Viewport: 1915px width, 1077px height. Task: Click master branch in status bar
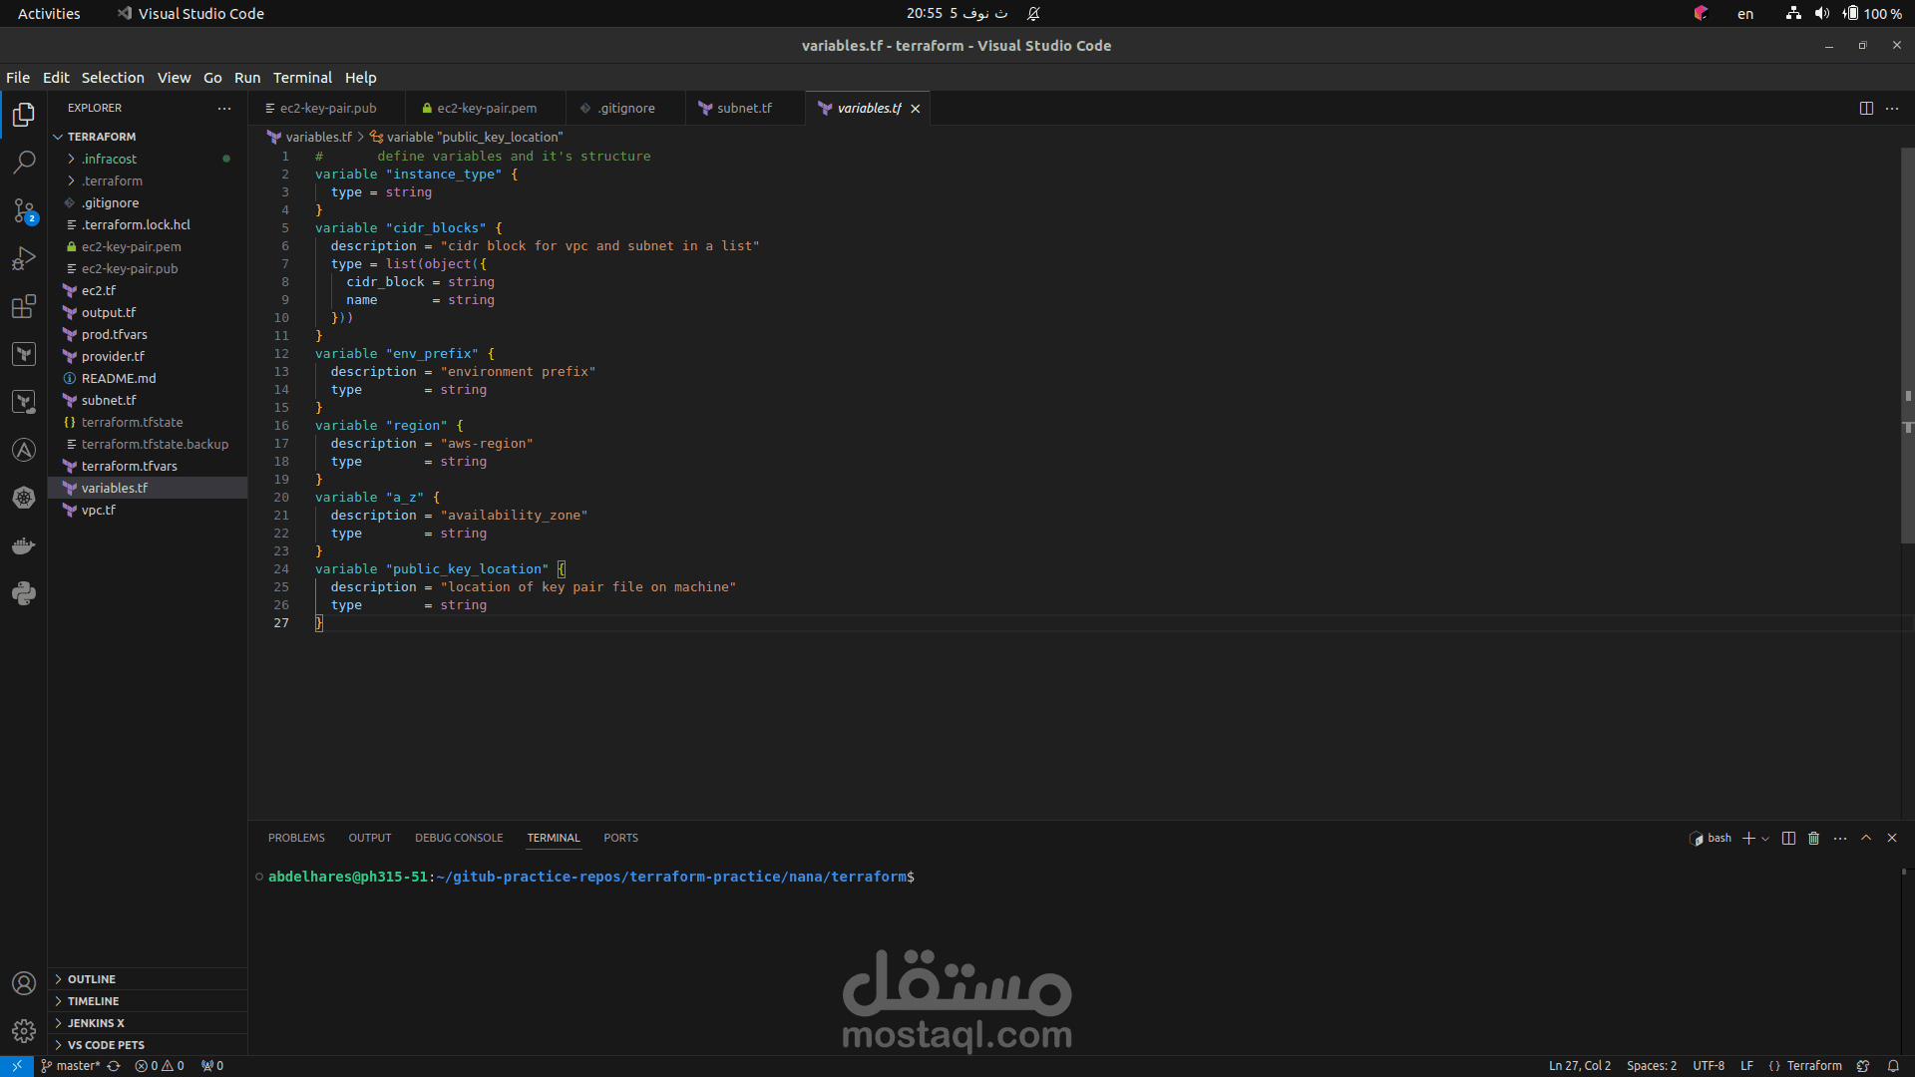(x=72, y=1066)
